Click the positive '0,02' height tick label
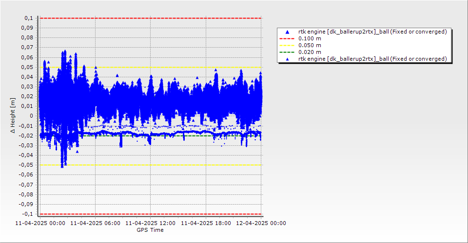Image resolution: width=468 pixels, height=243 pixels. (x=27, y=96)
